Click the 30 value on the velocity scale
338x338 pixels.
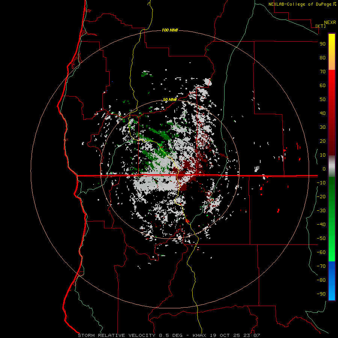pos(323,127)
